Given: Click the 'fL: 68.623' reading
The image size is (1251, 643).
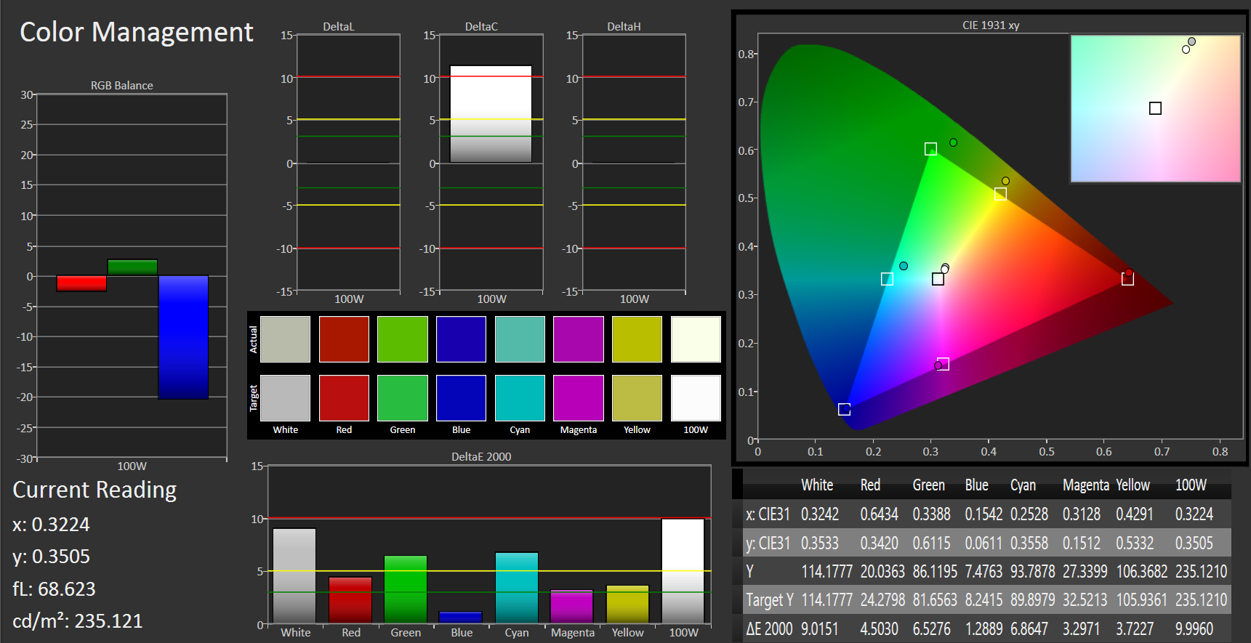Looking at the screenshot, I should tap(54, 589).
